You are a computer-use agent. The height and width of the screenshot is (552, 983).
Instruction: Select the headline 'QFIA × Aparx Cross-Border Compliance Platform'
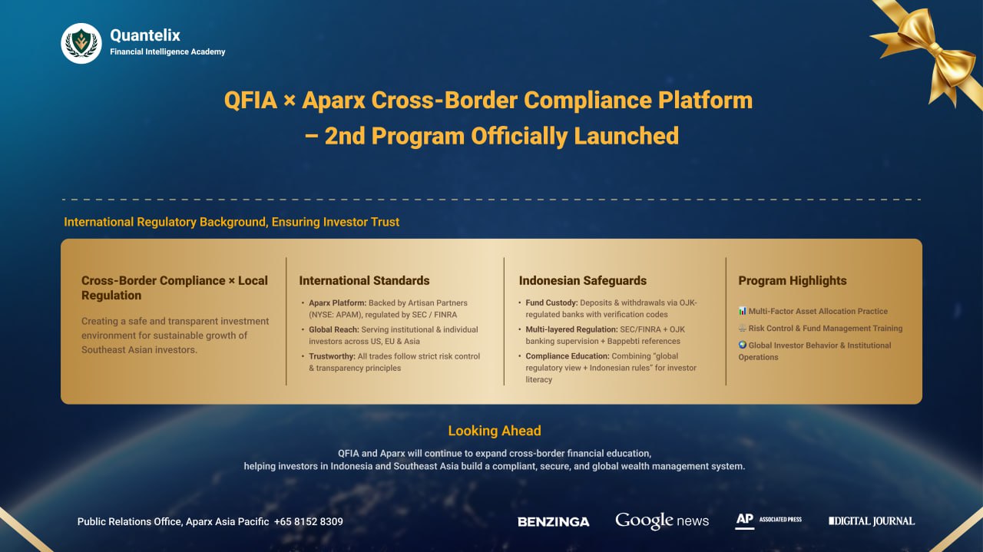click(488, 100)
